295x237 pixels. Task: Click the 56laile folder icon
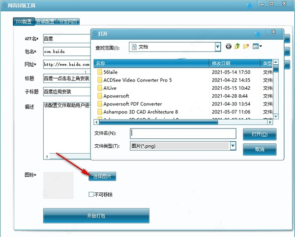coord(100,72)
